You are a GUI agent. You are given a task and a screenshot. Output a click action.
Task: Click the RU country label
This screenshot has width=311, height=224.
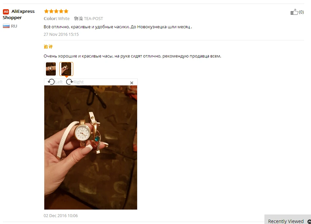[x=14, y=26]
